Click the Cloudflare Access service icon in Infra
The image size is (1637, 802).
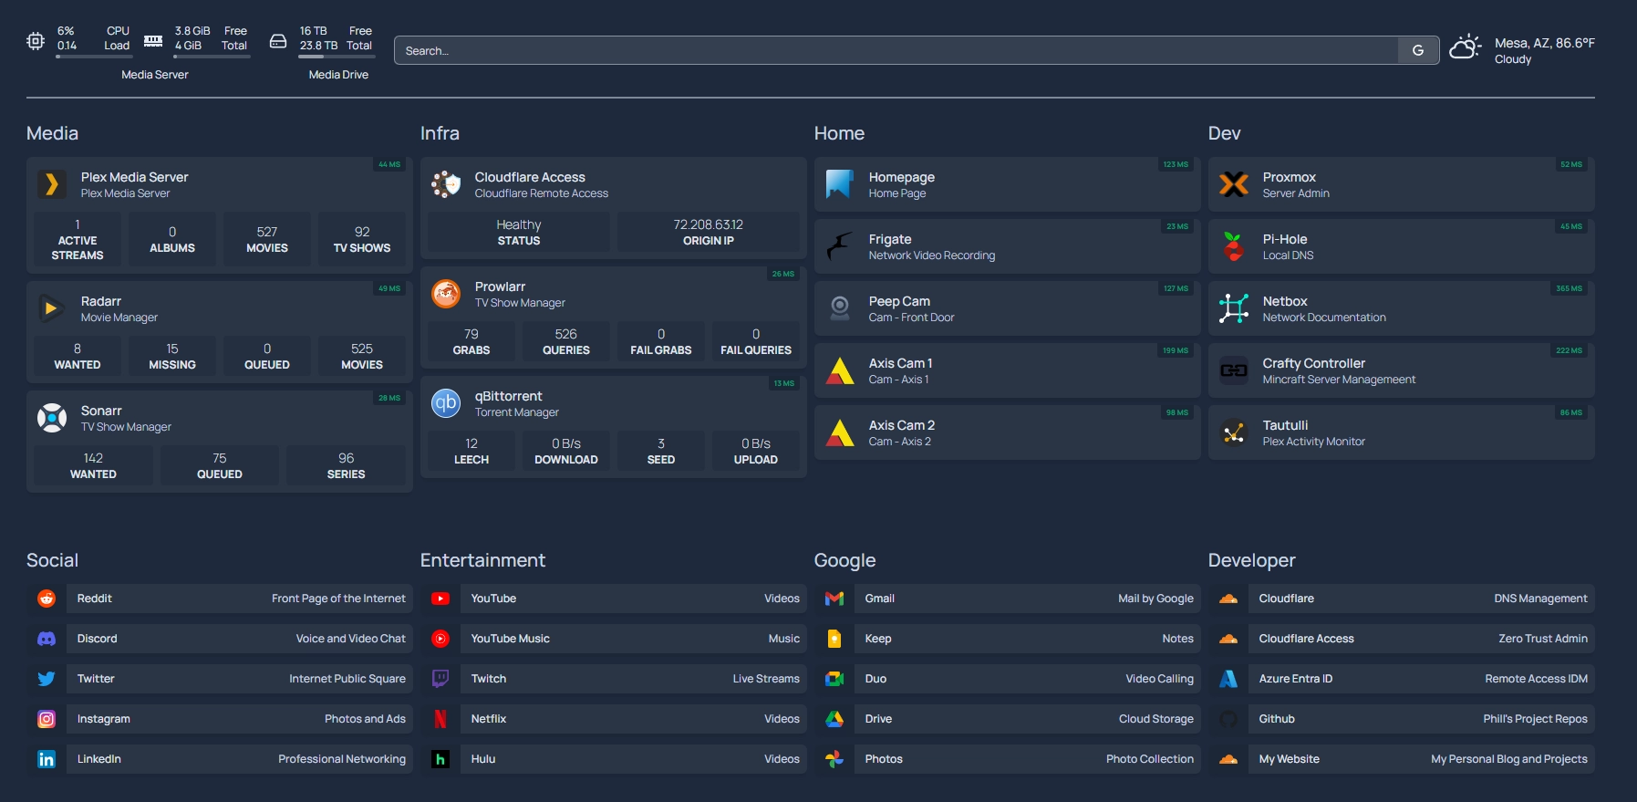[x=446, y=184]
